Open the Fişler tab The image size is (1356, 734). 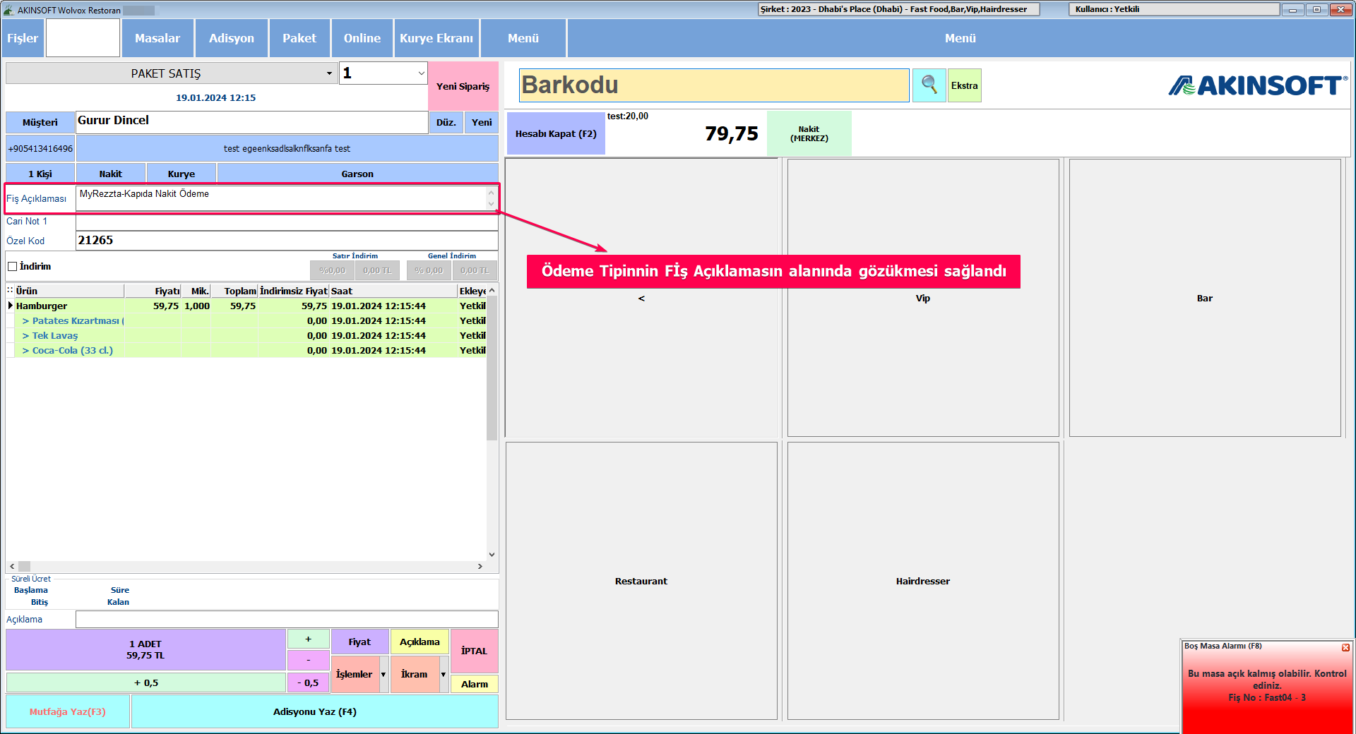click(23, 38)
